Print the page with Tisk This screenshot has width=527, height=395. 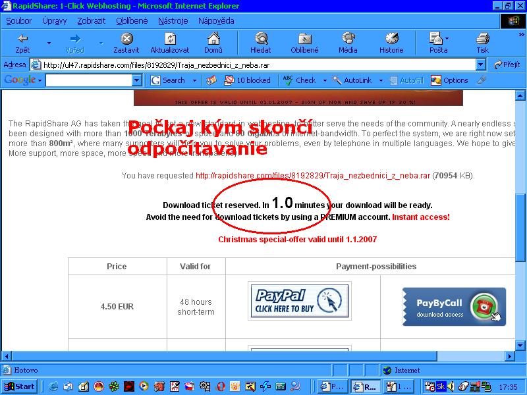click(483, 43)
